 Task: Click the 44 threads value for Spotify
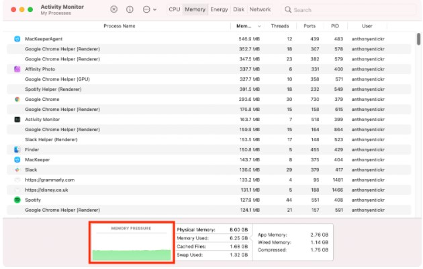[x=289, y=200]
